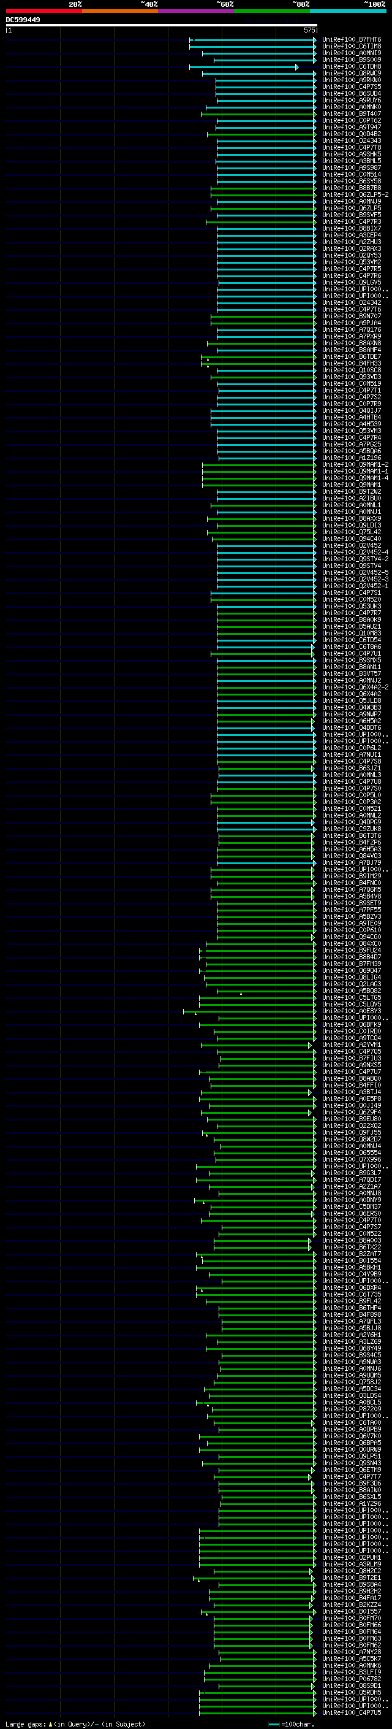
Task: Open hit UniRef100_Q8RWC9
Action: (x=352, y=73)
